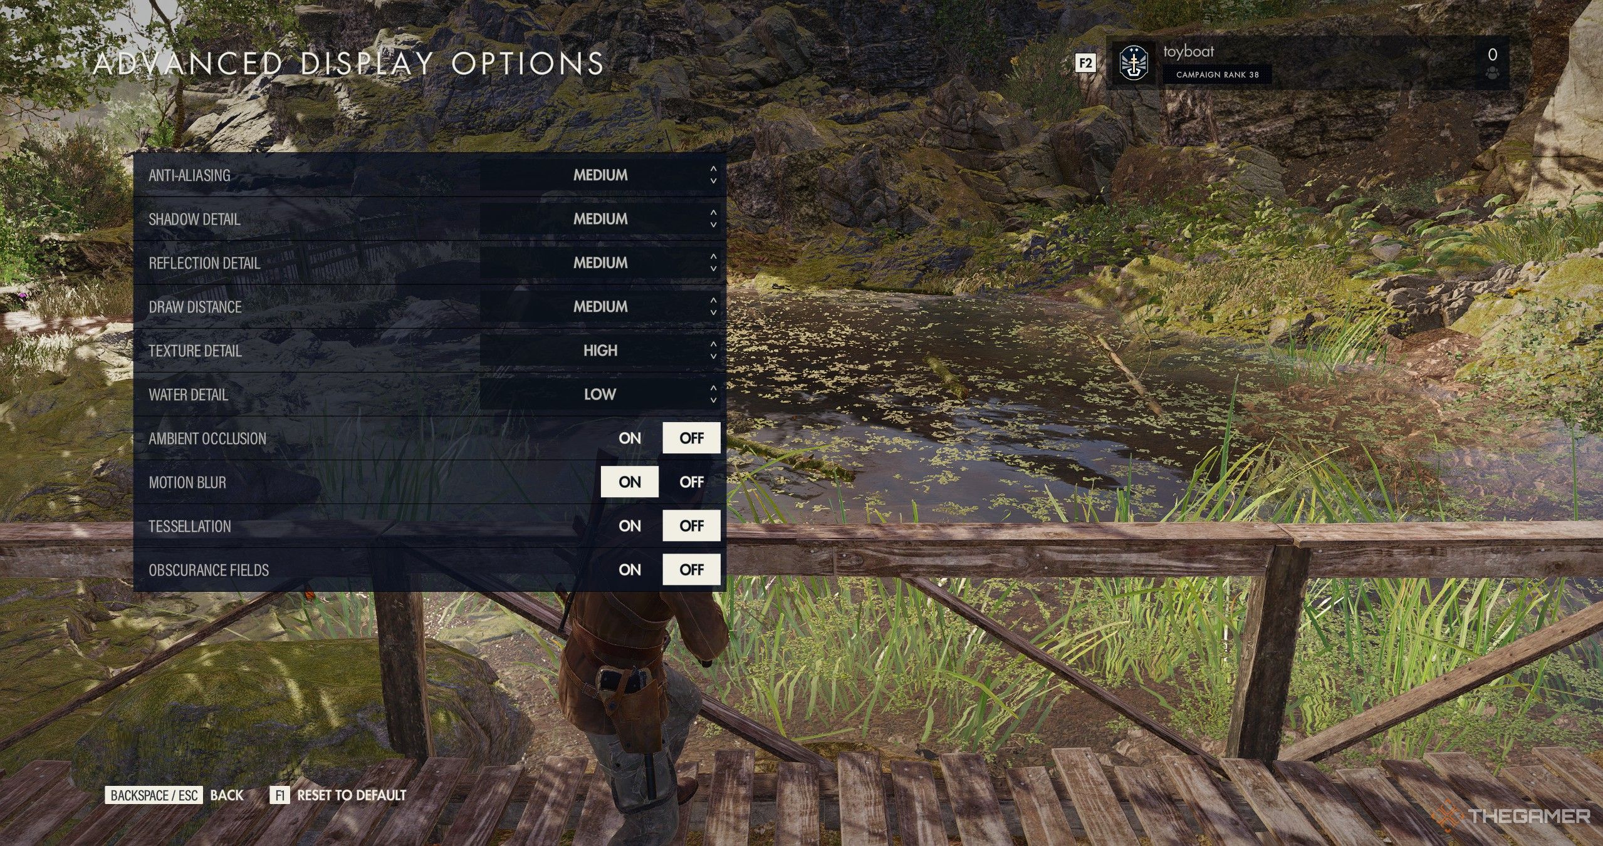The image size is (1603, 846).
Task: Disable Motion Blur by clicking OFF
Action: point(690,481)
